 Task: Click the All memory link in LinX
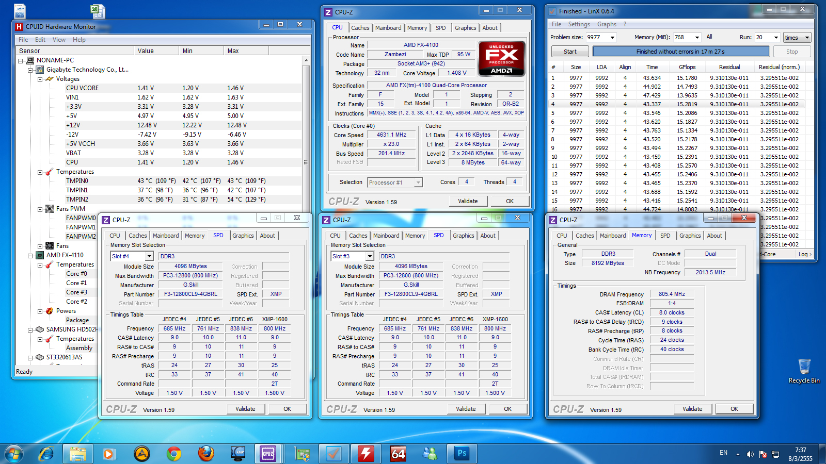click(709, 37)
